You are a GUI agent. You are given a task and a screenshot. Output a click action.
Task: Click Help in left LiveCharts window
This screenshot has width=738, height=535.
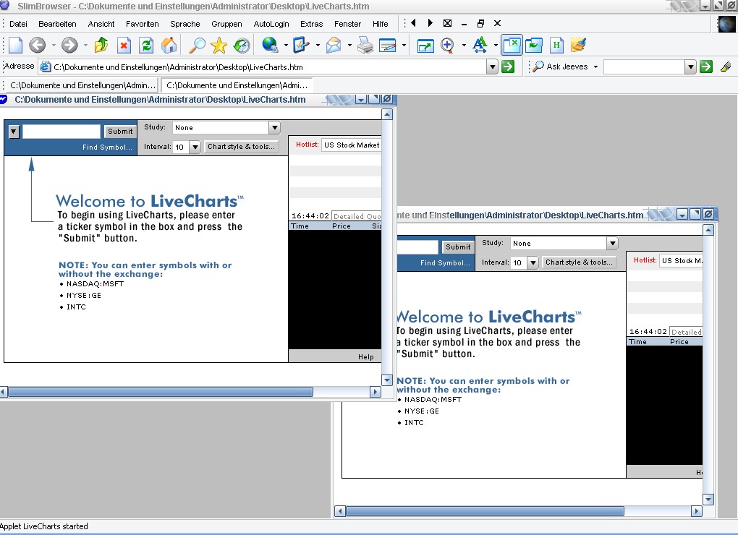365,357
